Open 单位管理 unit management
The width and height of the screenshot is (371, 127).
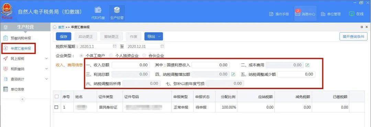tap(331, 14)
